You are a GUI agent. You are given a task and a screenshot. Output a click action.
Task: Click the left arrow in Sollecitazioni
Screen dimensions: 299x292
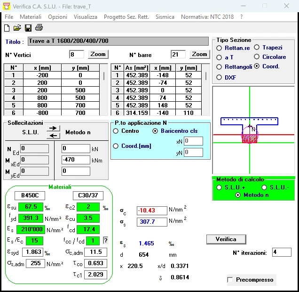tap(53, 136)
